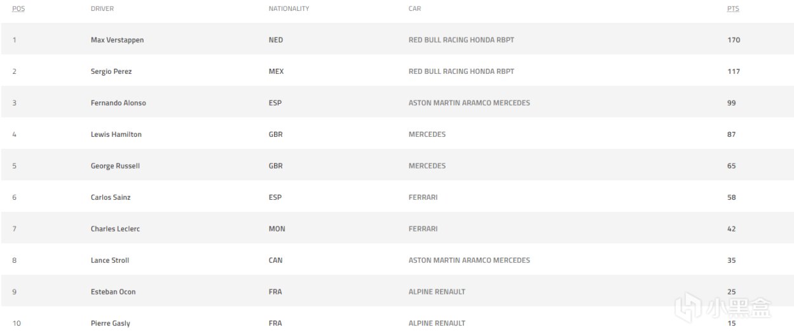The height and width of the screenshot is (332, 794).
Task: Open Lance Stroll's driver profile
Action: coord(110,260)
